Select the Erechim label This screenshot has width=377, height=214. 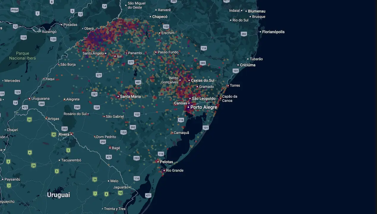click(168, 33)
